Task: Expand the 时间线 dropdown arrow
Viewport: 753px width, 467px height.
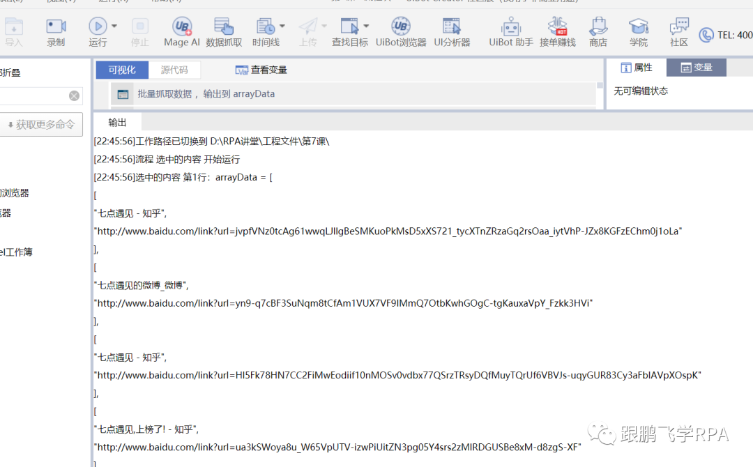Action: [282, 26]
